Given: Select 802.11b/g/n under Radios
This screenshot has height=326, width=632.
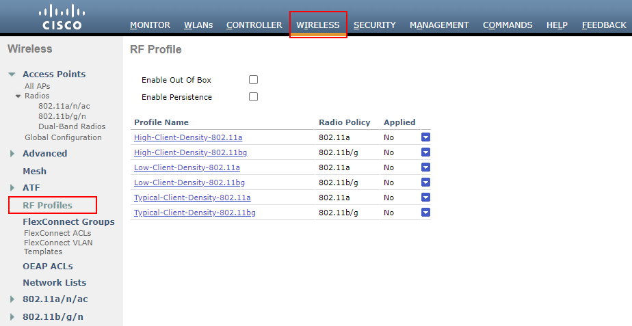Looking at the screenshot, I should point(62,116).
